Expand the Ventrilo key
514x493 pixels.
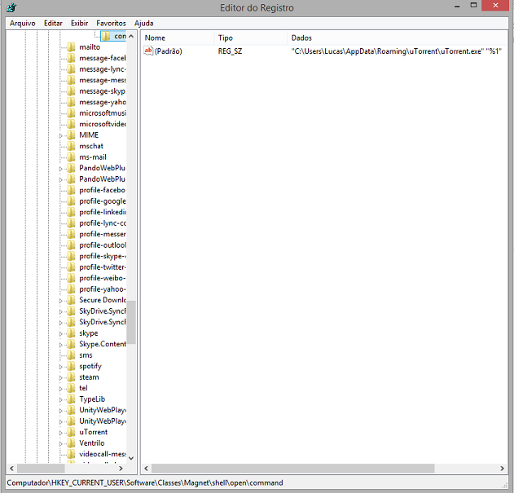click(60, 443)
